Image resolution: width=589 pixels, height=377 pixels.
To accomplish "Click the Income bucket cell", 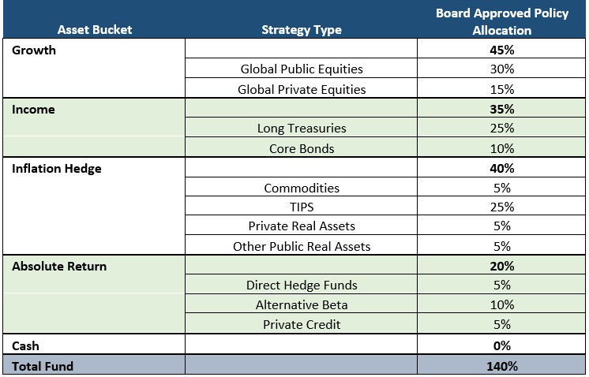I will click(94, 128).
